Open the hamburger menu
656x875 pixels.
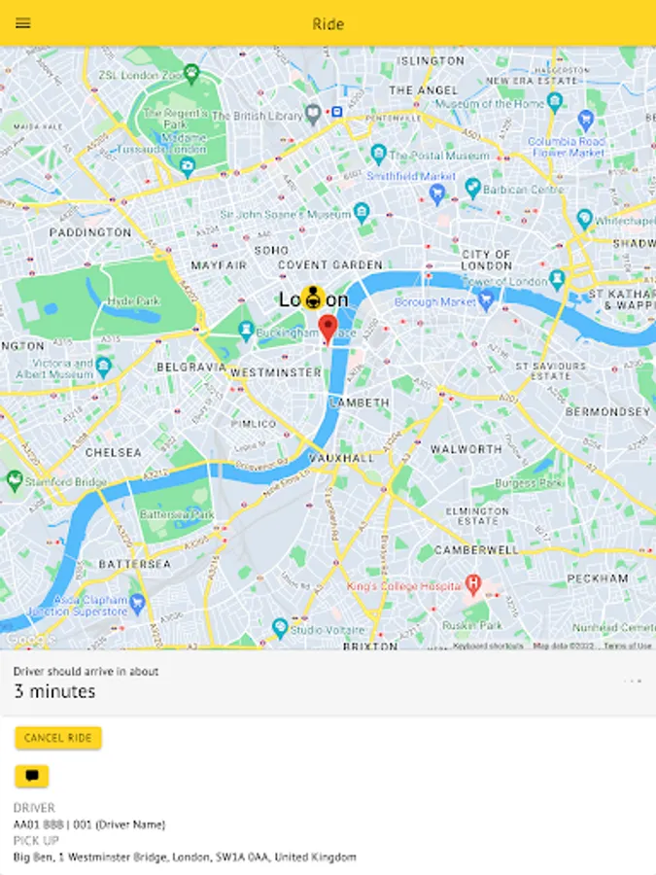click(23, 23)
